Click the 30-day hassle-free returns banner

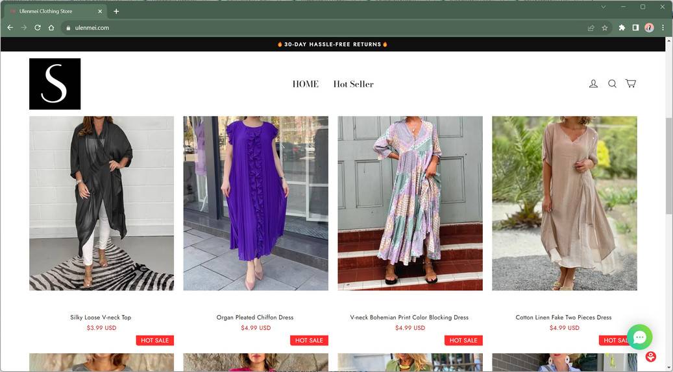(x=333, y=44)
